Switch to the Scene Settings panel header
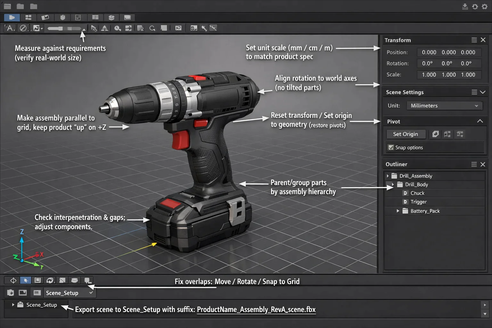 (x=405, y=92)
